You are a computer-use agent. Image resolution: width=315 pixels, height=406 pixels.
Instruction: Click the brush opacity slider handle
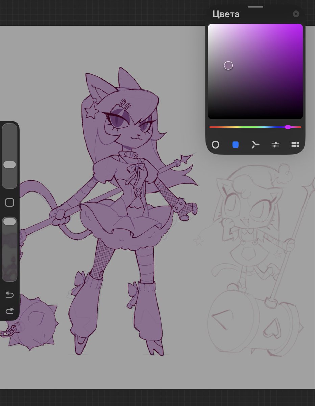(9, 222)
